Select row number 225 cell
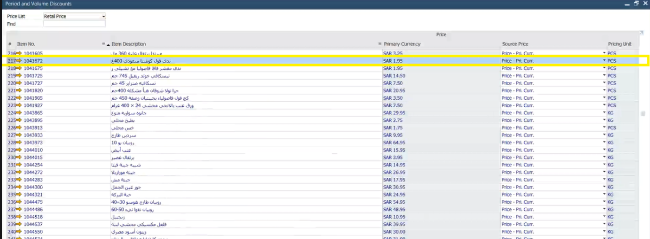Viewport: 650px width, 239px height. (11, 120)
